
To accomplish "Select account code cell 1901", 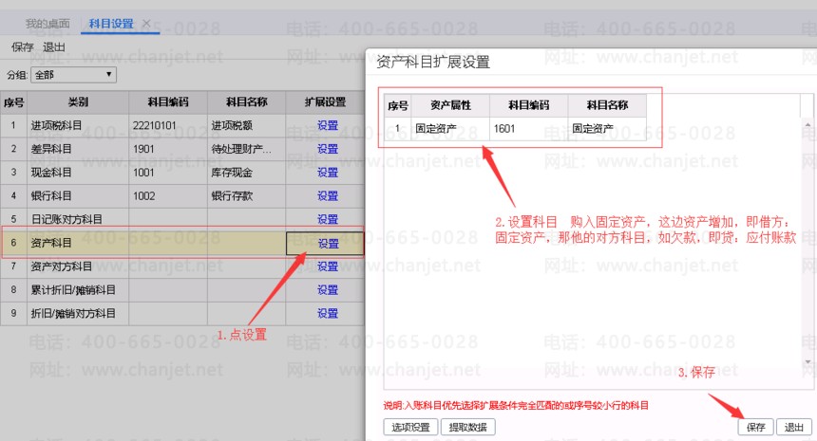I will [168, 149].
